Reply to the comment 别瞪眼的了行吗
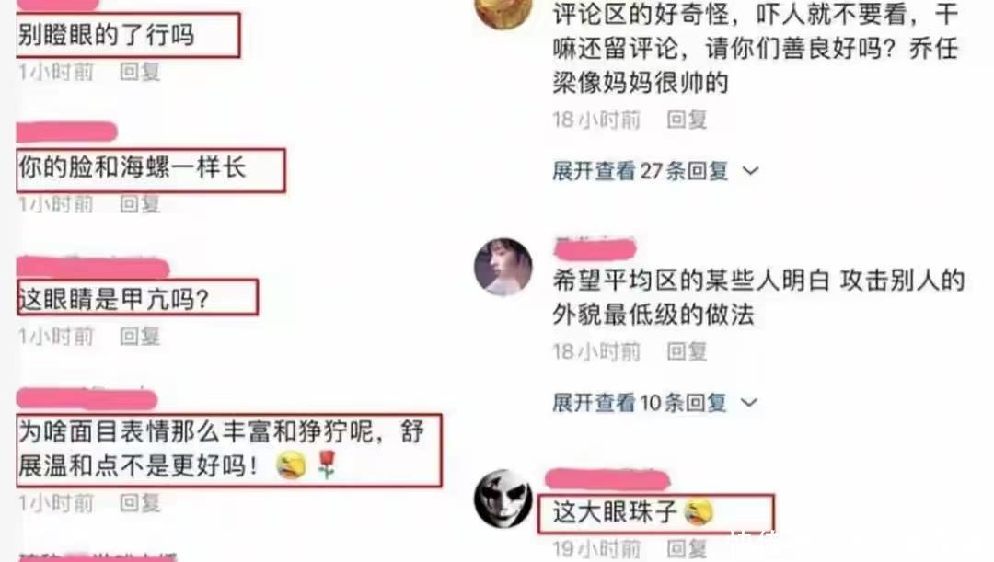The image size is (994, 562). pos(140,73)
